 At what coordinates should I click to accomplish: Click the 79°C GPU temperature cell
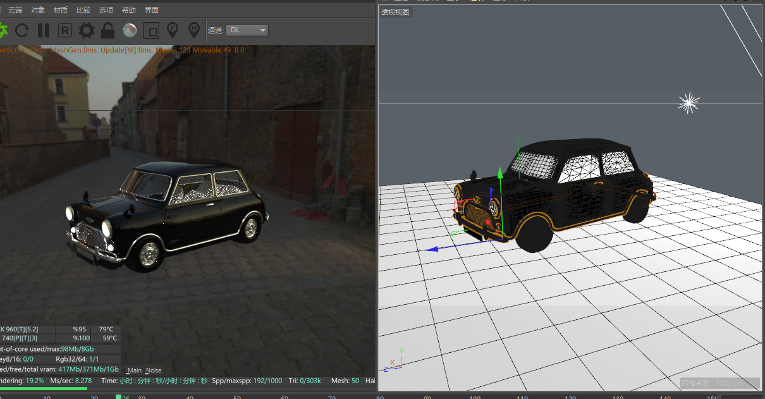pos(106,329)
